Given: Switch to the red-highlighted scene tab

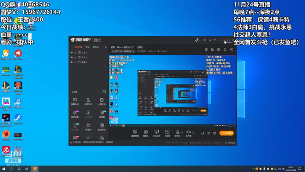Looking at the screenshot, I should point(78,47).
